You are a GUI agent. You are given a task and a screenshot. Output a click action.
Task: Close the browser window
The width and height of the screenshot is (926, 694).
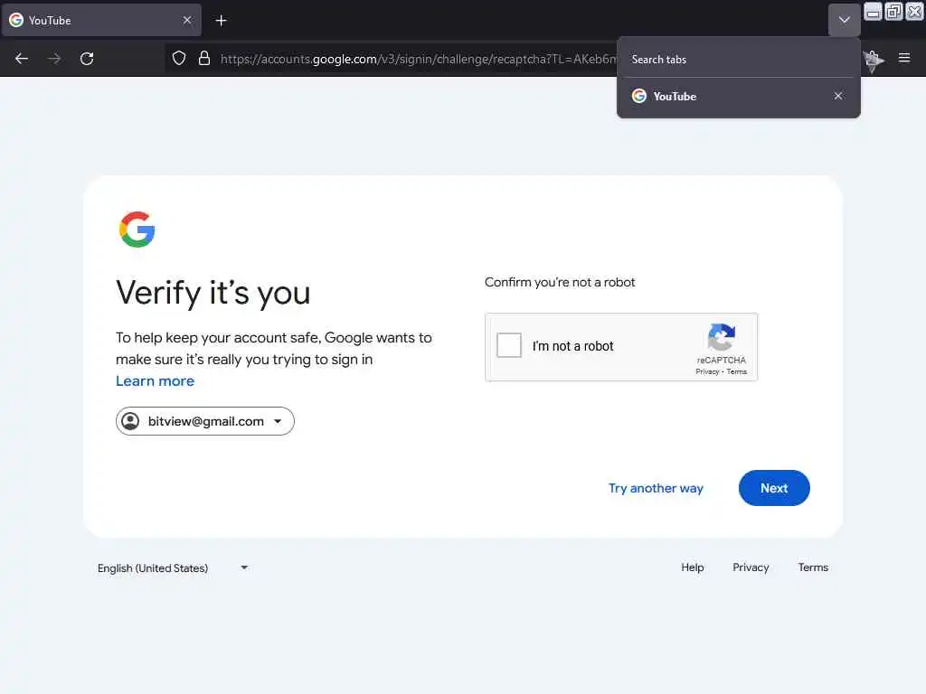pyautogui.click(x=914, y=11)
